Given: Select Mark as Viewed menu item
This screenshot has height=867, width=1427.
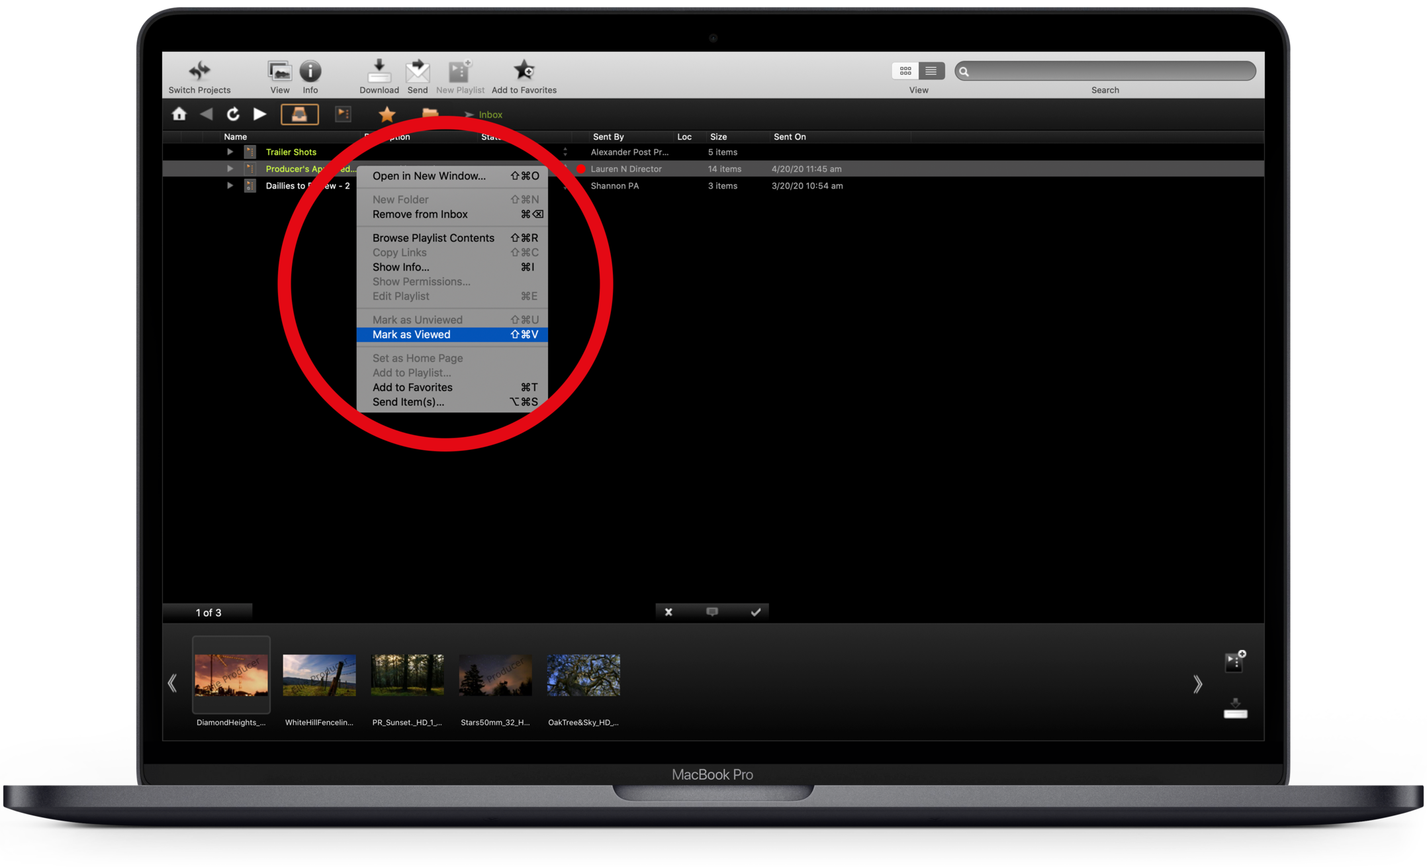Looking at the screenshot, I should click(x=411, y=334).
